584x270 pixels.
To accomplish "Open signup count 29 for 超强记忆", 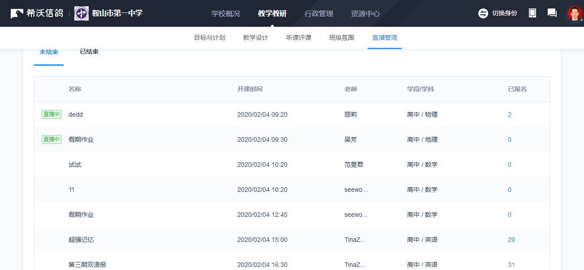I will 511,240.
